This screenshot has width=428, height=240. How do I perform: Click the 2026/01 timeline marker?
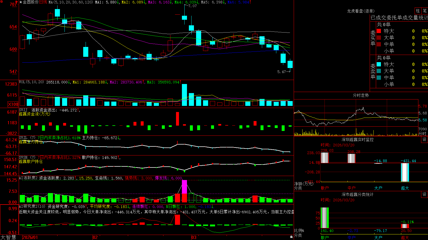point(30,237)
